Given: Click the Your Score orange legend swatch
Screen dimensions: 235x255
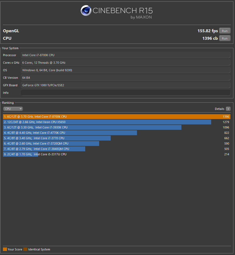Looking at the screenshot, I should pos(5,249).
